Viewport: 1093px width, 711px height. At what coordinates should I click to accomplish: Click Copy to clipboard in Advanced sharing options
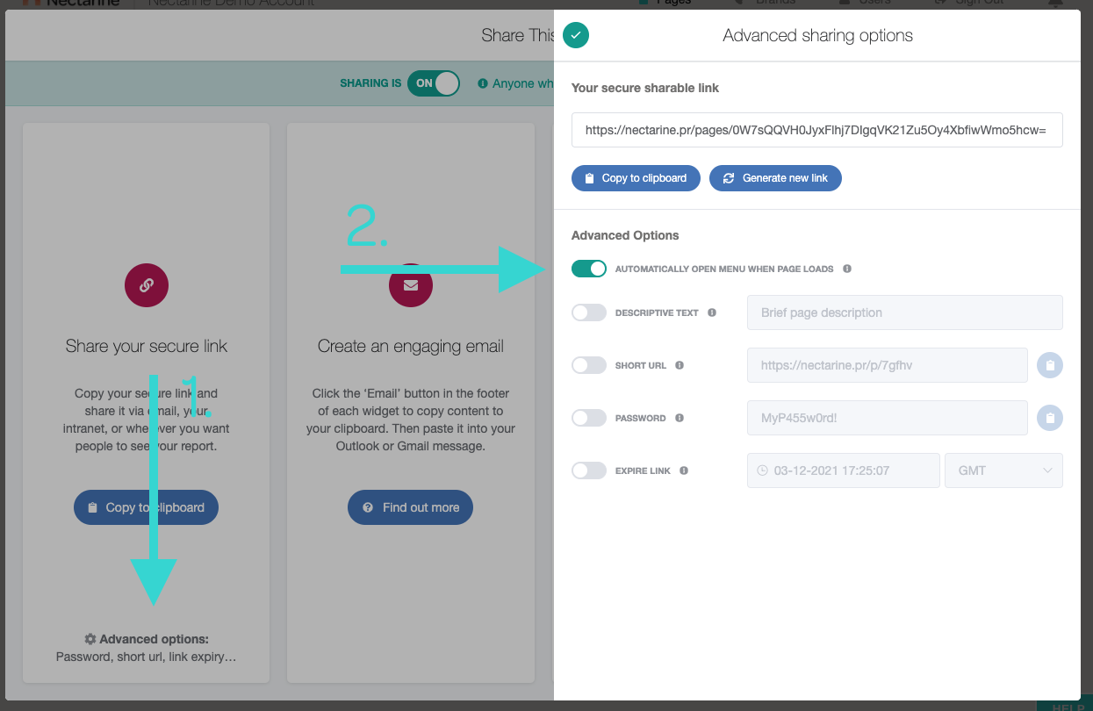tap(636, 178)
